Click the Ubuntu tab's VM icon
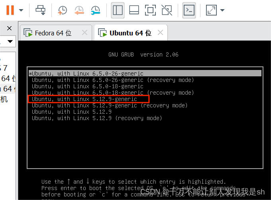The width and height of the screenshot is (271, 200). (102, 33)
